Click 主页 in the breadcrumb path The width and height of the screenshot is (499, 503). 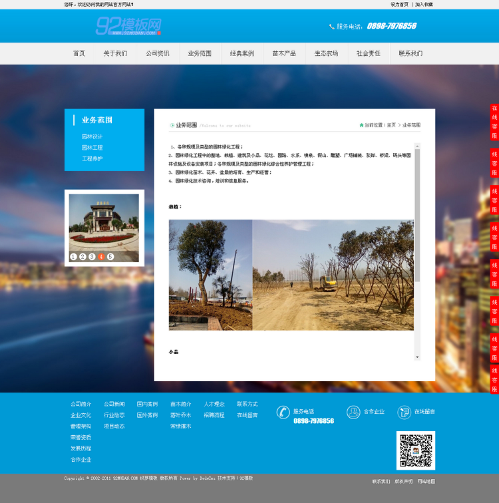pyautogui.click(x=391, y=125)
